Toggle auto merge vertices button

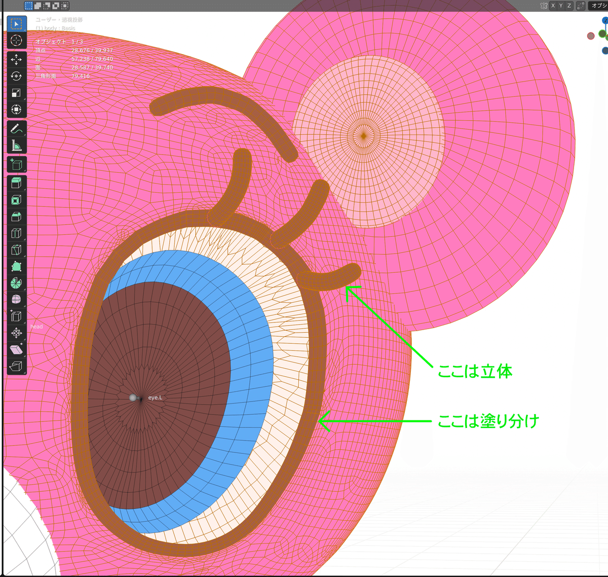[x=581, y=6]
